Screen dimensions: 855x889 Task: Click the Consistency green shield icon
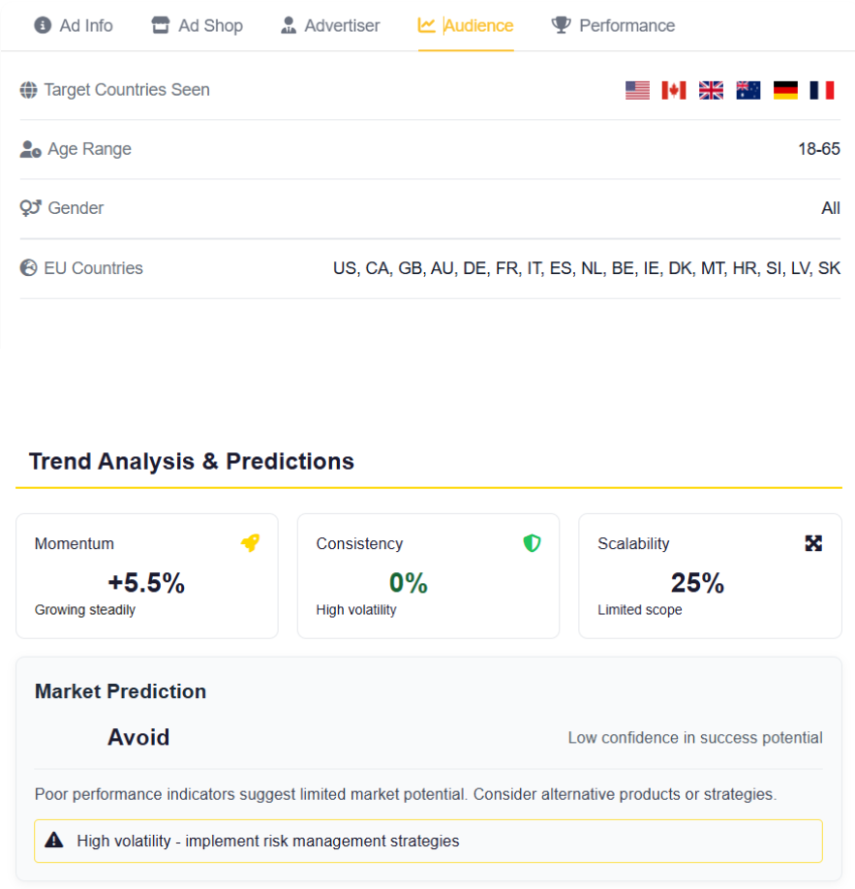[532, 543]
